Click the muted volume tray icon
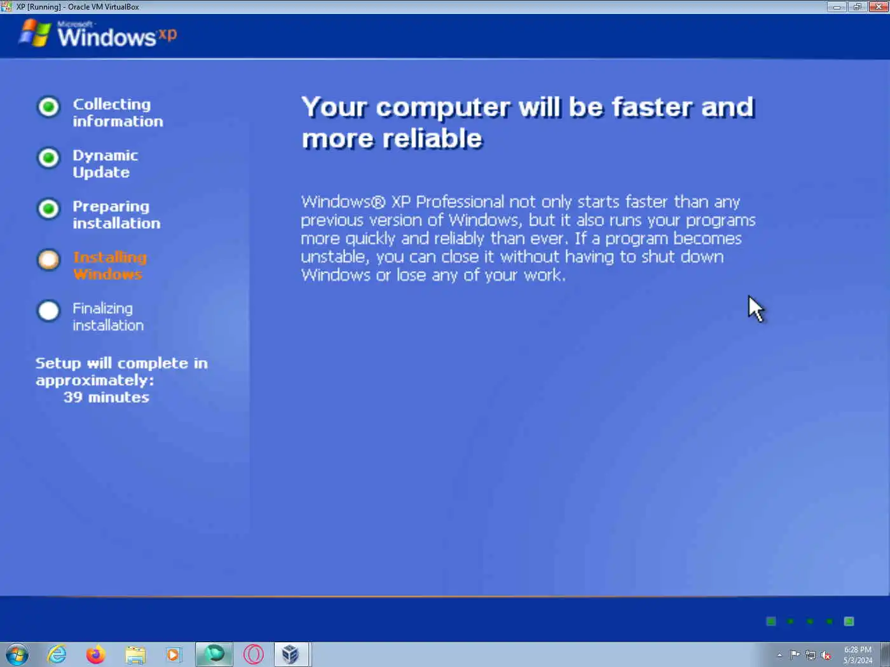Image resolution: width=890 pixels, height=667 pixels. tap(826, 655)
